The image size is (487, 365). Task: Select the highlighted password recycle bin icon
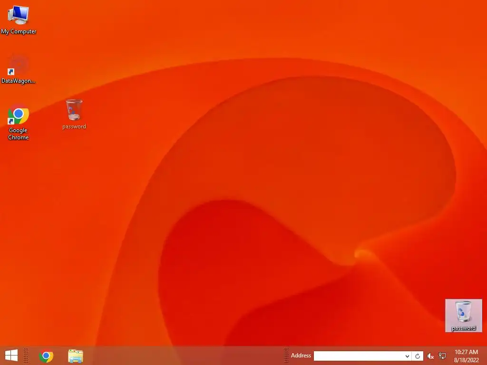point(463,316)
